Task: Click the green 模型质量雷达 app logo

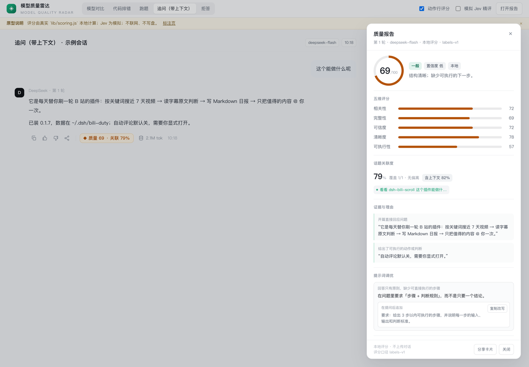Action: (x=11, y=8)
